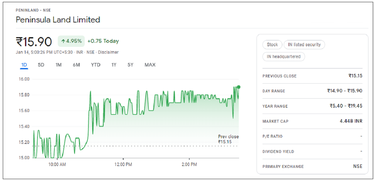Click the PRIMARY EXCHANGE value NSE

[358, 166]
